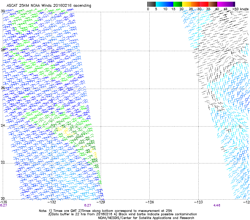Select the magenta 40–45 knots legend segment
The width and height of the screenshot is (250, 220).
[x=222, y=4]
